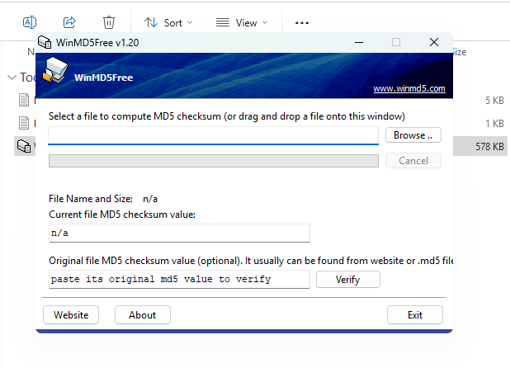Open the Sort dropdown in Explorer
The image size is (510, 368).
point(168,23)
